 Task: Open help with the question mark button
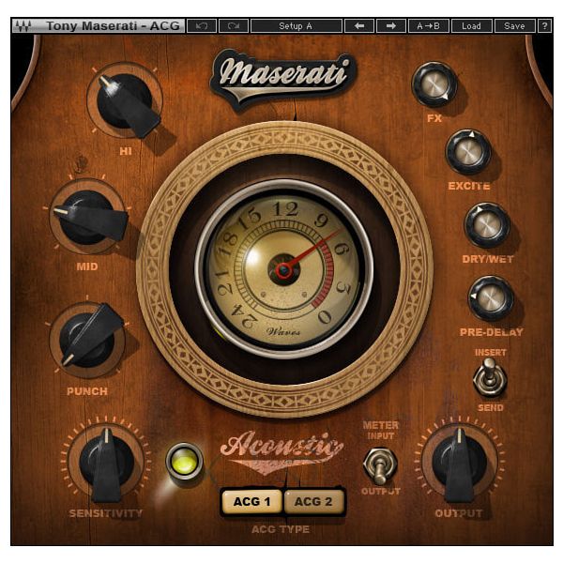[x=545, y=26]
